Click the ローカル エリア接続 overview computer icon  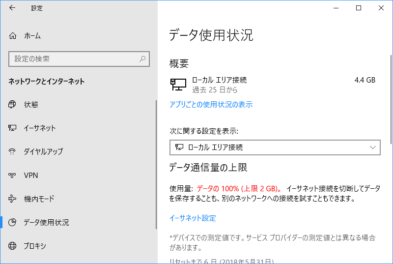click(x=178, y=84)
